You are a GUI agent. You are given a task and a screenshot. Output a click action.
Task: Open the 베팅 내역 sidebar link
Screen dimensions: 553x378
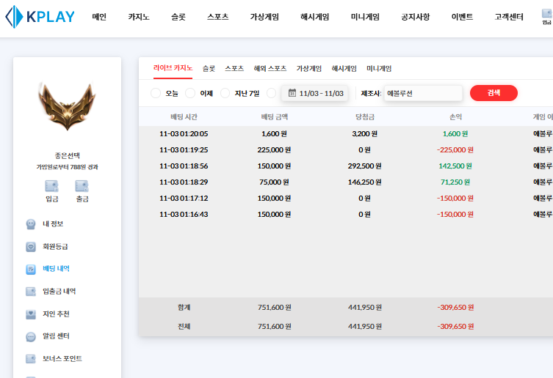[56, 269]
